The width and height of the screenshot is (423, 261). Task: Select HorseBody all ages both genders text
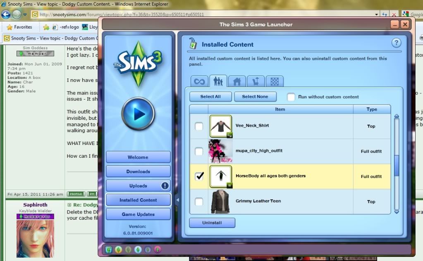(x=270, y=176)
